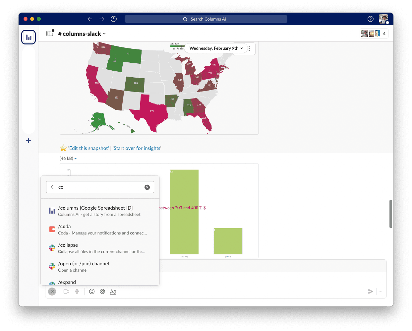Toggle the sidebar panel icon next to channel name
The height and width of the screenshot is (331, 412).
(x=50, y=33)
